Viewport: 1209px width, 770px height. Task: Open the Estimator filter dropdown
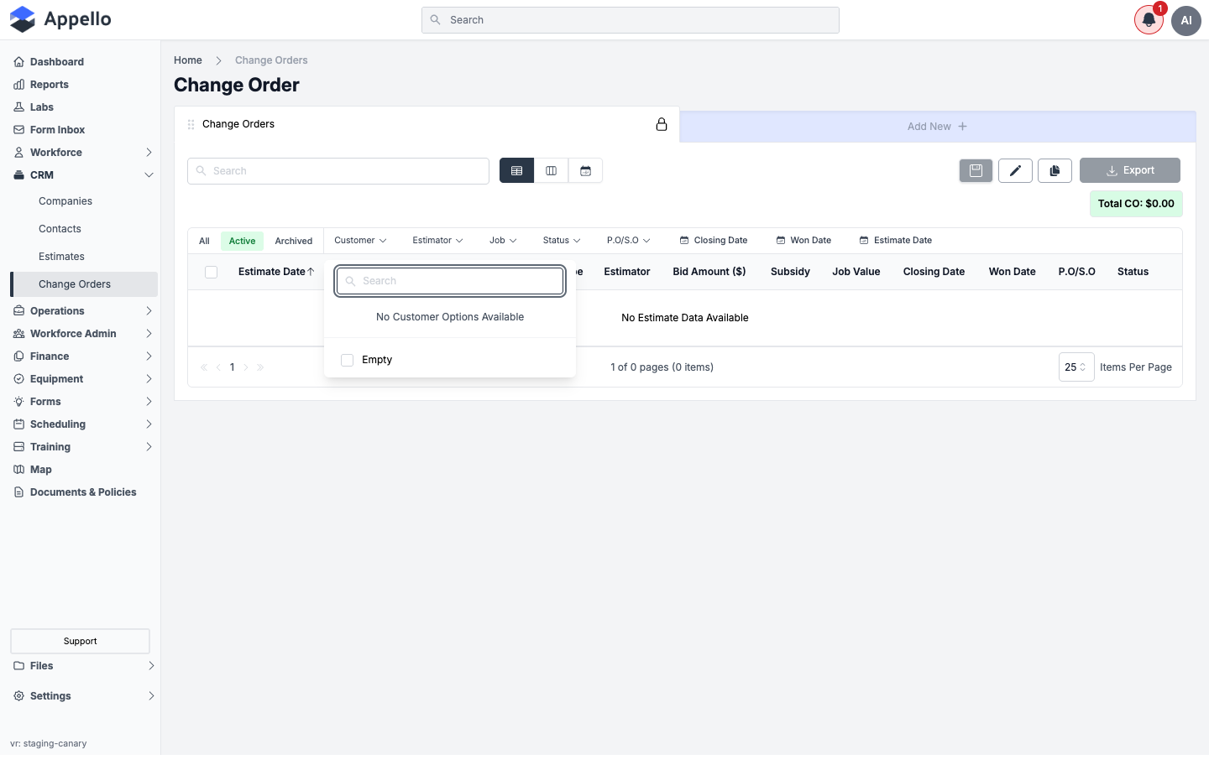(x=437, y=241)
